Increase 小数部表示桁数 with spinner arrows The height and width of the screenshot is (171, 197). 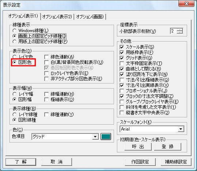[x=180, y=30]
